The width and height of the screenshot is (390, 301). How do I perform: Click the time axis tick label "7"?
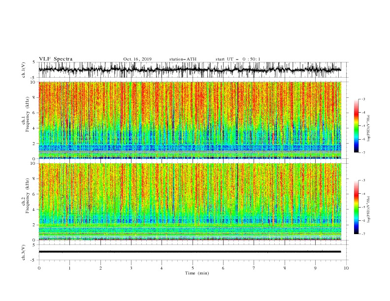coord(254,268)
